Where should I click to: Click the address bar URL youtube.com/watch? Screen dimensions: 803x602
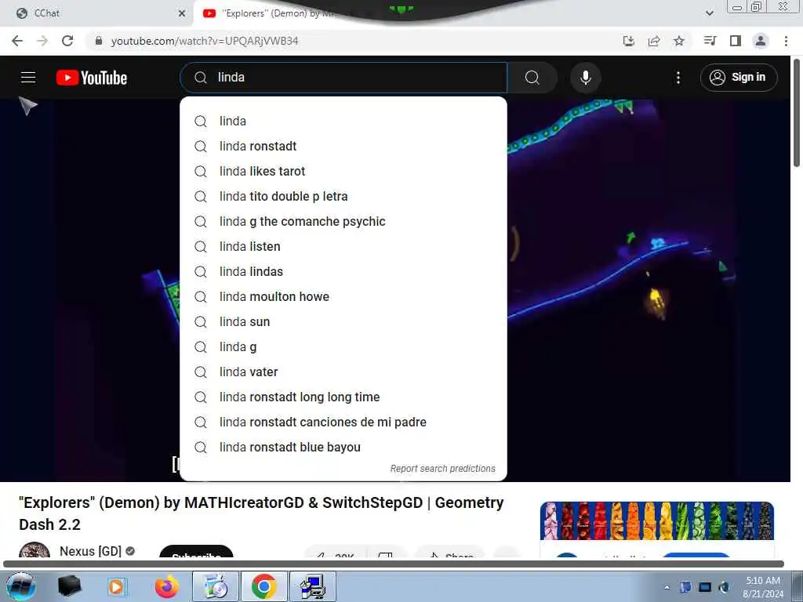[x=205, y=41]
